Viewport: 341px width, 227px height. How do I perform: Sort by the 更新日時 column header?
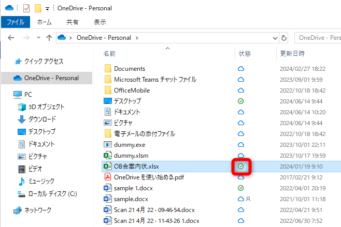pyautogui.click(x=292, y=54)
